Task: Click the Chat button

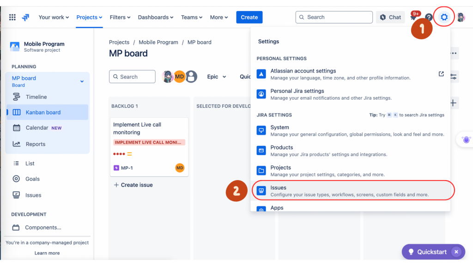Action: coord(390,17)
